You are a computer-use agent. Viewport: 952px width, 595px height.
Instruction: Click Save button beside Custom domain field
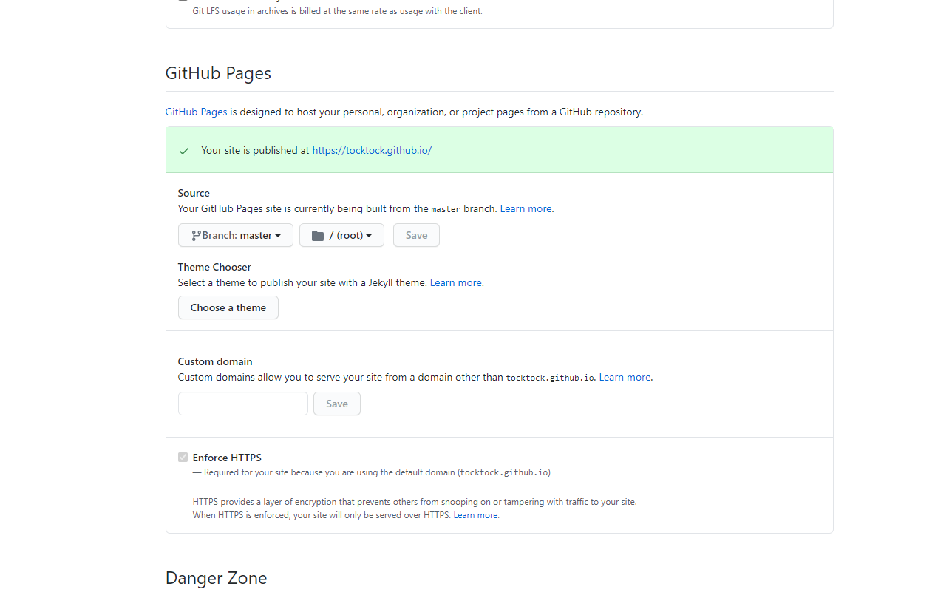(337, 404)
